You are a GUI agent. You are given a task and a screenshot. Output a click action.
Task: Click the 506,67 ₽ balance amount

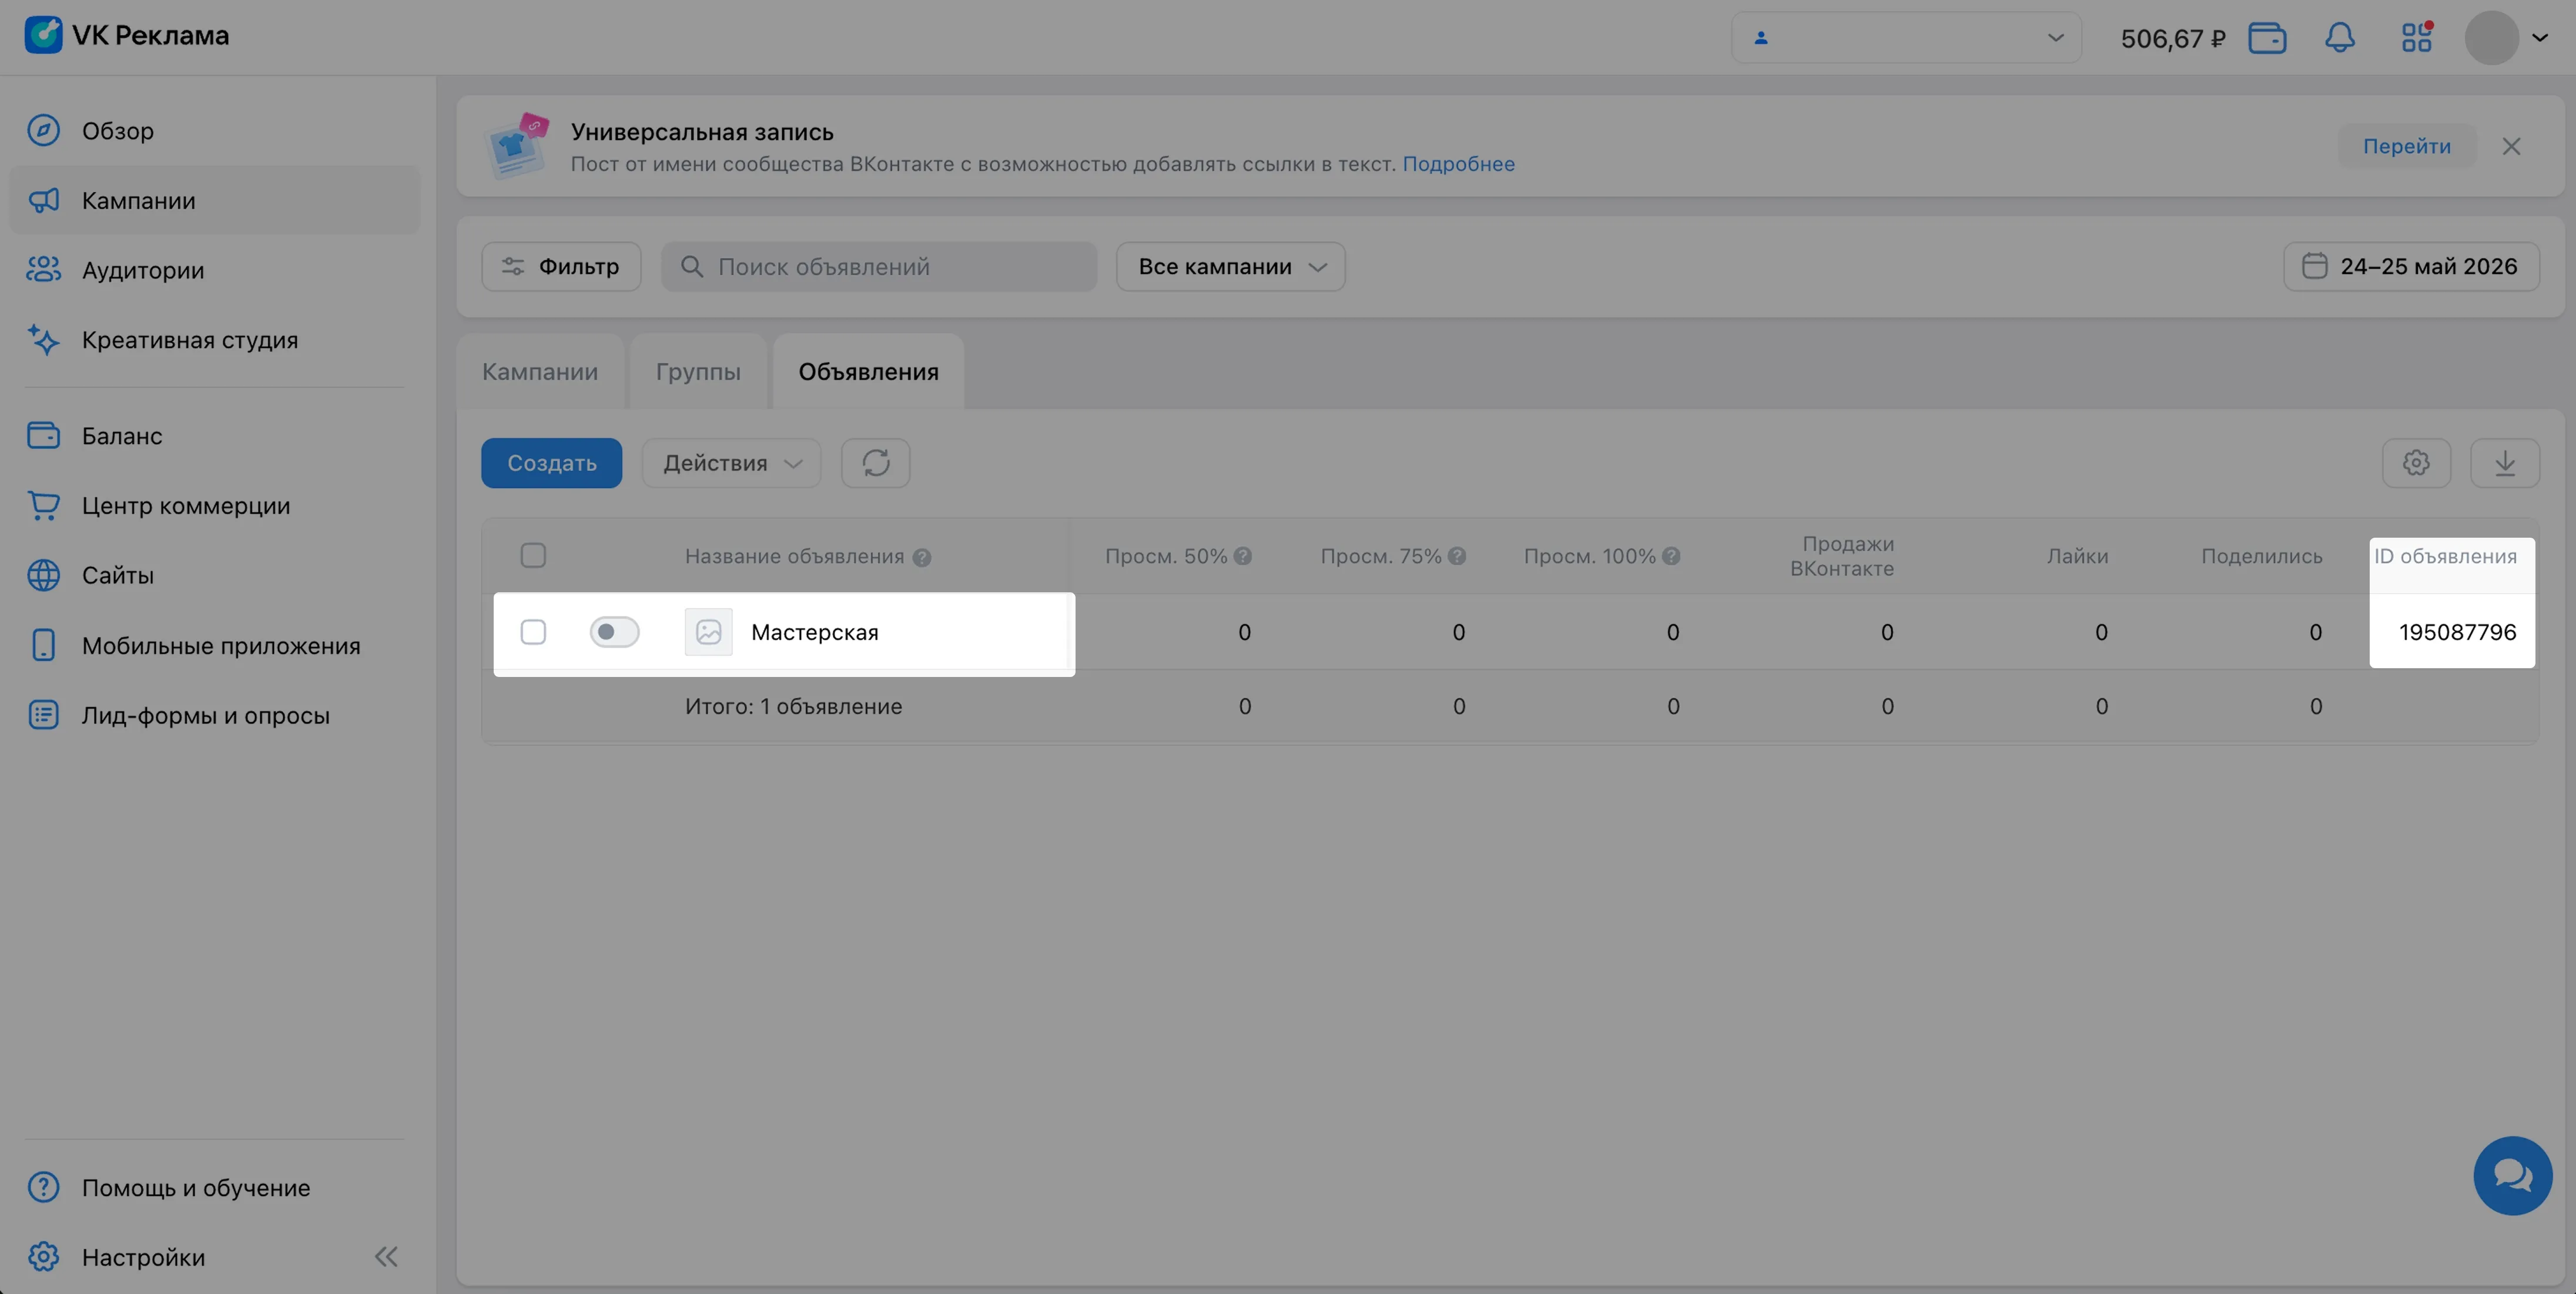coord(2172,39)
